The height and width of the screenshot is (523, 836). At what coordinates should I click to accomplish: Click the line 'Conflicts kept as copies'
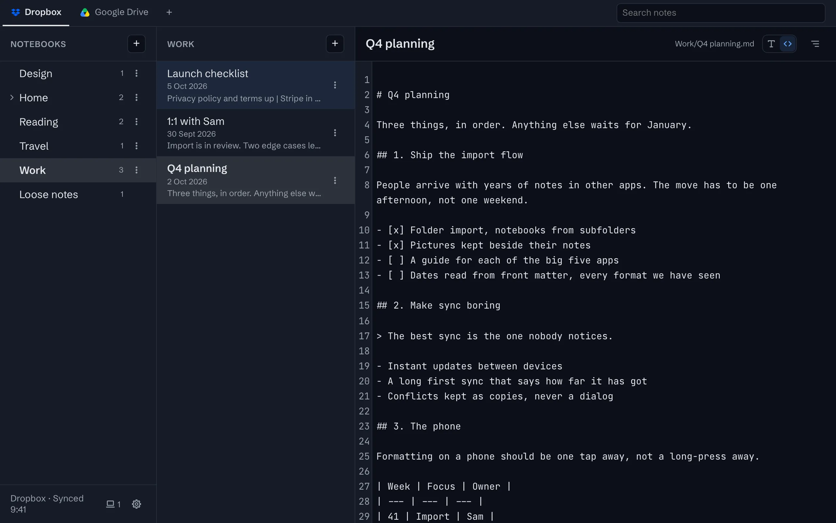495,396
